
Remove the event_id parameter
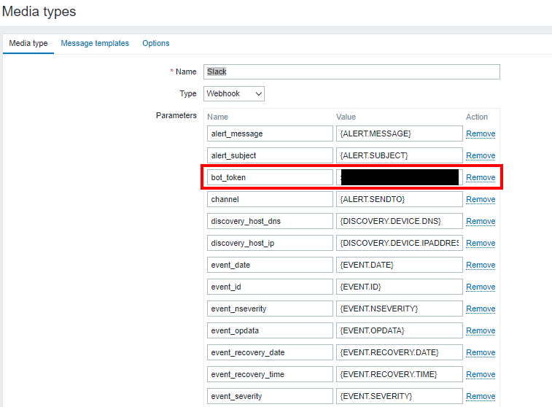(x=481, y=287)
